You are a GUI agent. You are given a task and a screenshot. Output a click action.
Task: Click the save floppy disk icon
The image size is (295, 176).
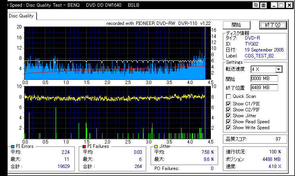263,5
